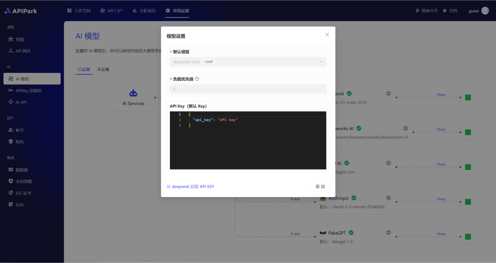Open settings gear for Anthropic provider

coord(389,198)
